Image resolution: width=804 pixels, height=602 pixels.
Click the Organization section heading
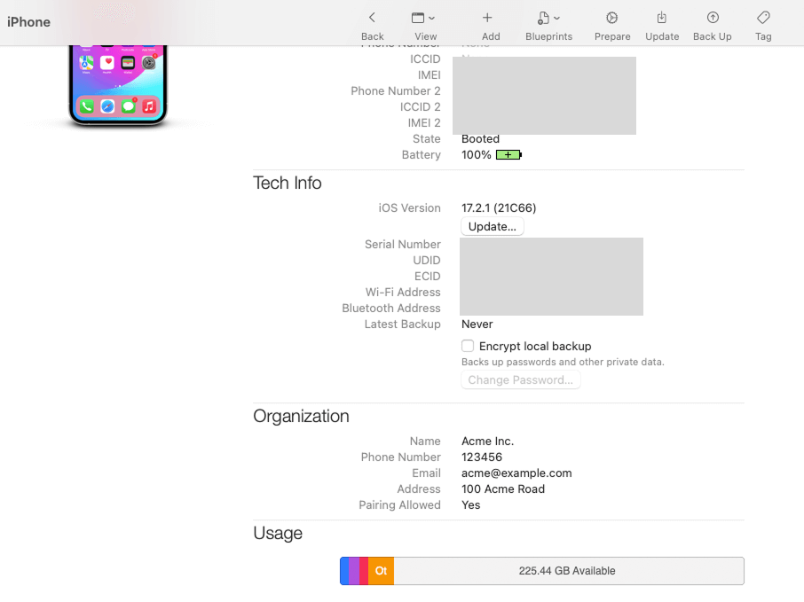301,416
